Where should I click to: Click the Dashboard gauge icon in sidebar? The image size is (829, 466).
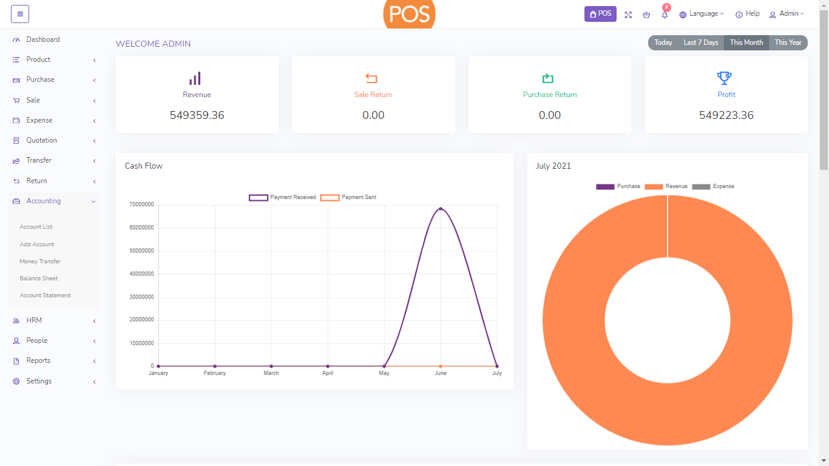[x=16, y=39]
